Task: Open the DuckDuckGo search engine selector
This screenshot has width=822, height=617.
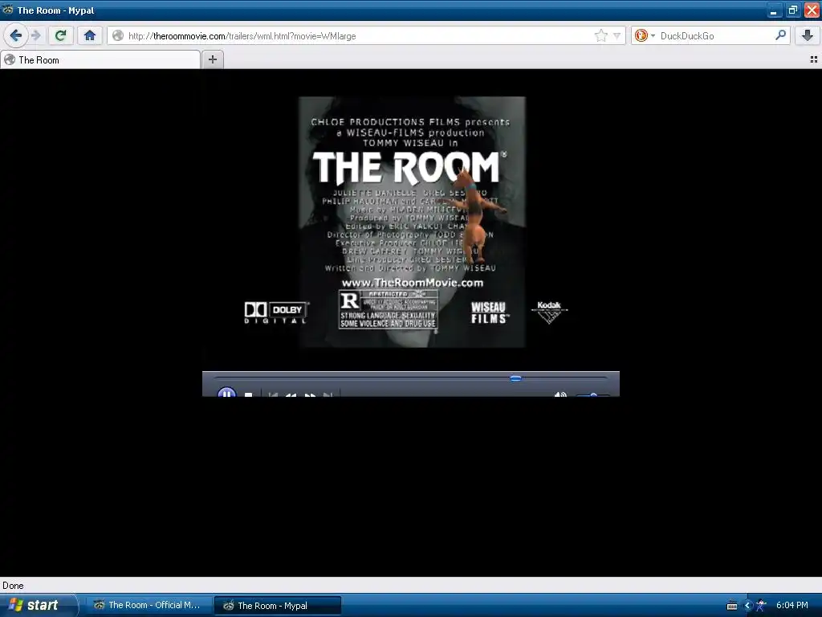Action: (x=644, y=35)
